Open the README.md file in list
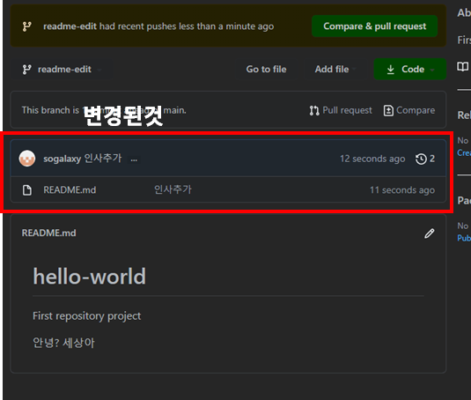Screen dimensions: 471x400 pos(70,190)
